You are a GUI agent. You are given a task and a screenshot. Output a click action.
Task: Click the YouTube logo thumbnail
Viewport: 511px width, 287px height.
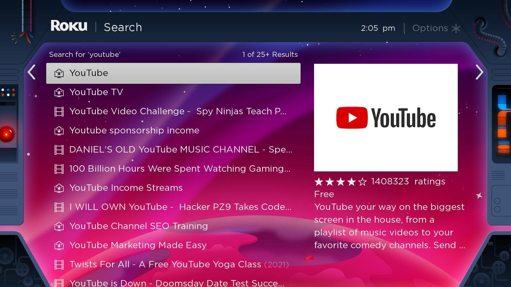click(x=386, y=117)
